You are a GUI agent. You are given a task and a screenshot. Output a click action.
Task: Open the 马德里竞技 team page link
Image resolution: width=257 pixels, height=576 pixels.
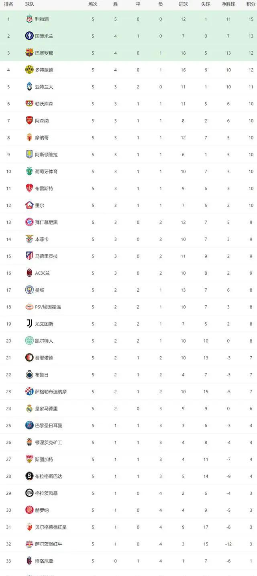(x=46, y=256)
